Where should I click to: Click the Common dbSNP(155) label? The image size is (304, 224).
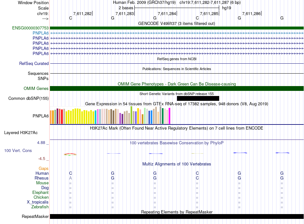point(28,98)
